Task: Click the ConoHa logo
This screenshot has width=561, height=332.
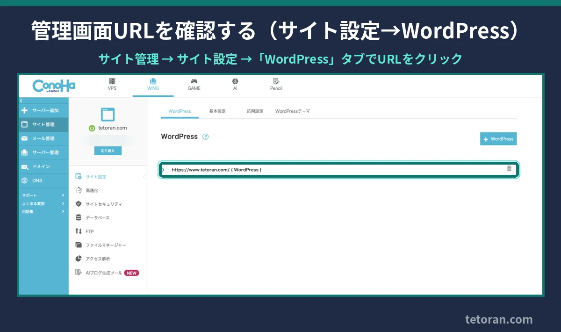Action: 54,86
